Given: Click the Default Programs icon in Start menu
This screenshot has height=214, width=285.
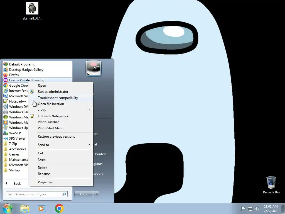Looking at the screenshot, I should (6, 64).
